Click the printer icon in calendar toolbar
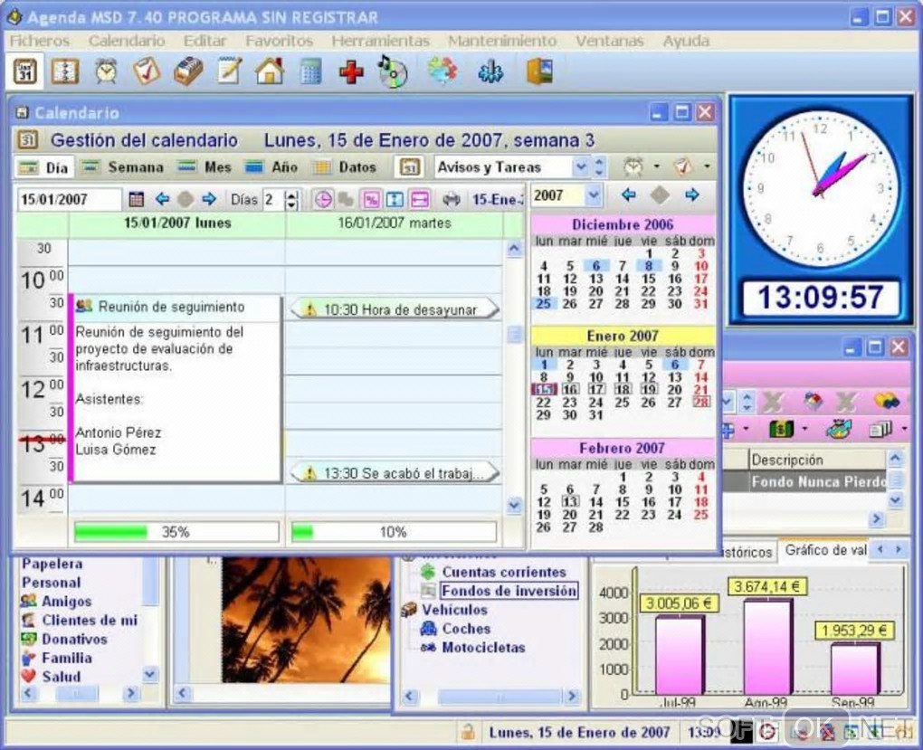 click(x=452, y=200)
